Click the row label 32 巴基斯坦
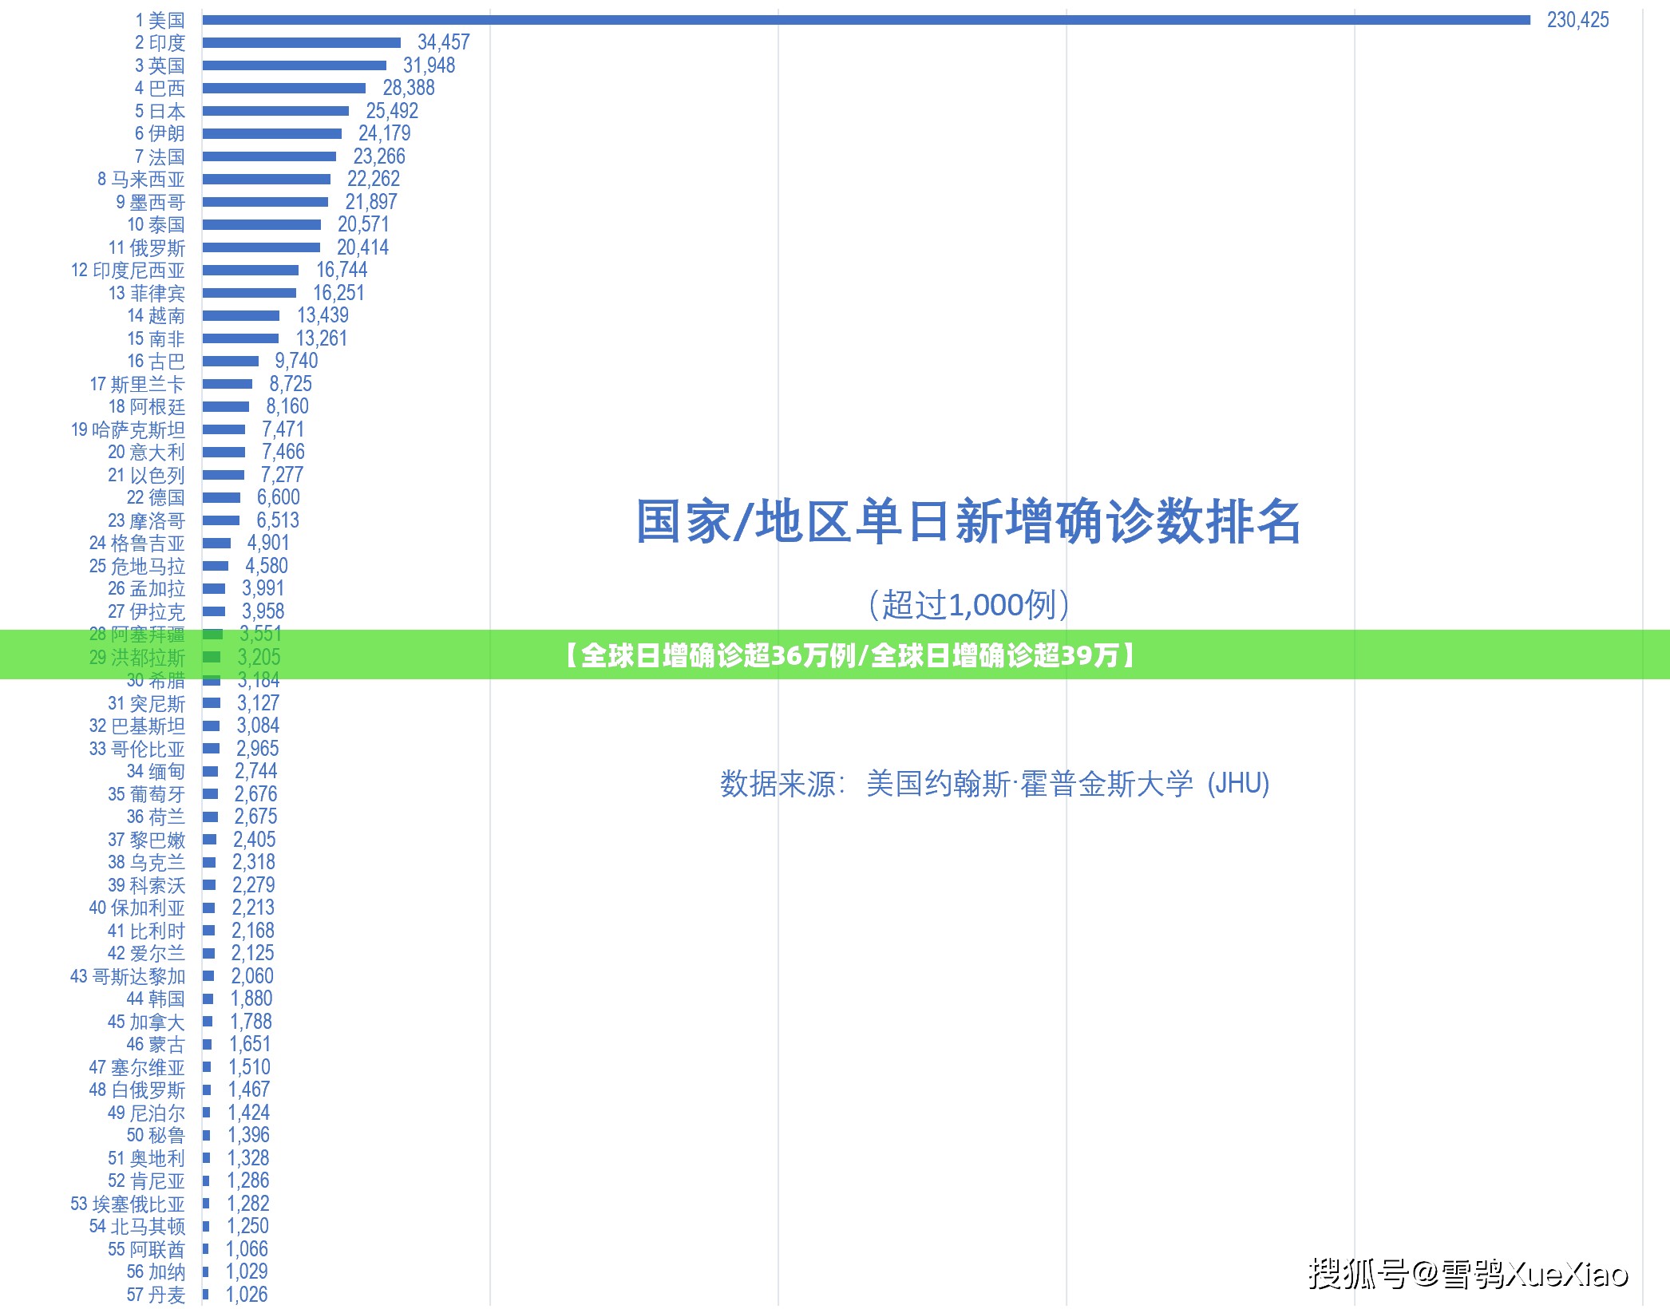Viewport: 1670px width, 1309px height. [x=137, y=726]
